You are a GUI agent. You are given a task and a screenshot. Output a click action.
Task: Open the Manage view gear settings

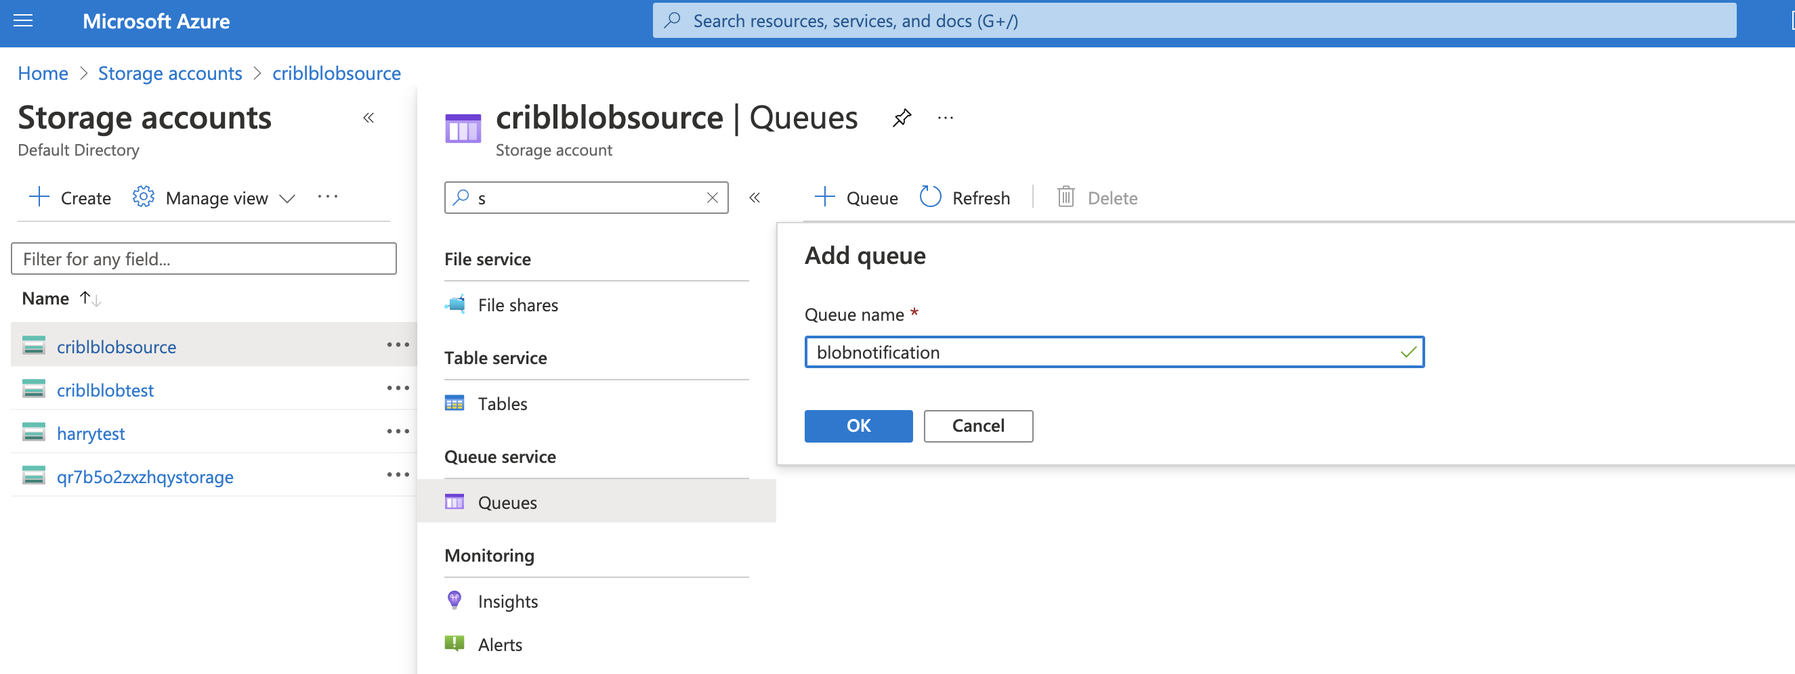[x=142, y=197]
